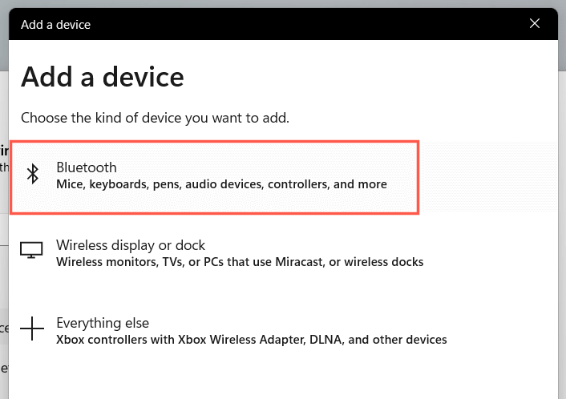
Task: Choose the Wireless display or dock label
Action: coord(131,245)
